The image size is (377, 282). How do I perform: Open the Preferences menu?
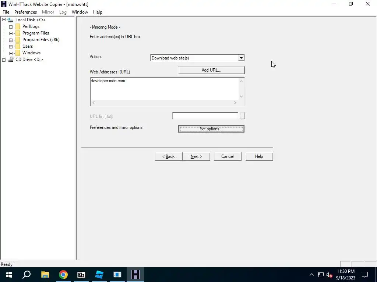pos(25,12)
